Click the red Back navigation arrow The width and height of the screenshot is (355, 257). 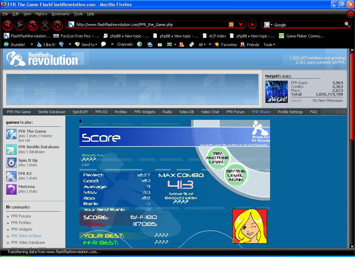tap(8, 25)
